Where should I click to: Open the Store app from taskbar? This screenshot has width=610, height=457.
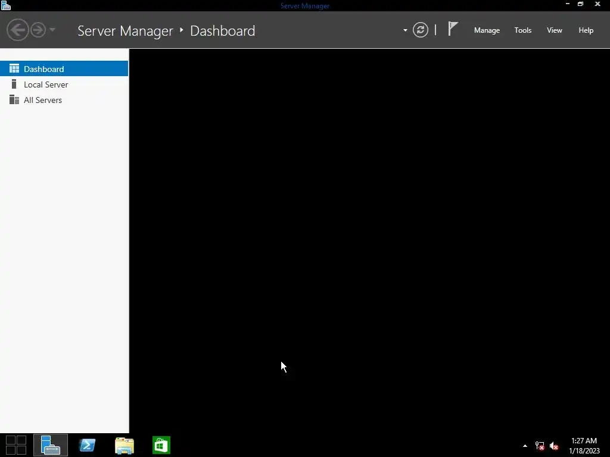point(161,445)
